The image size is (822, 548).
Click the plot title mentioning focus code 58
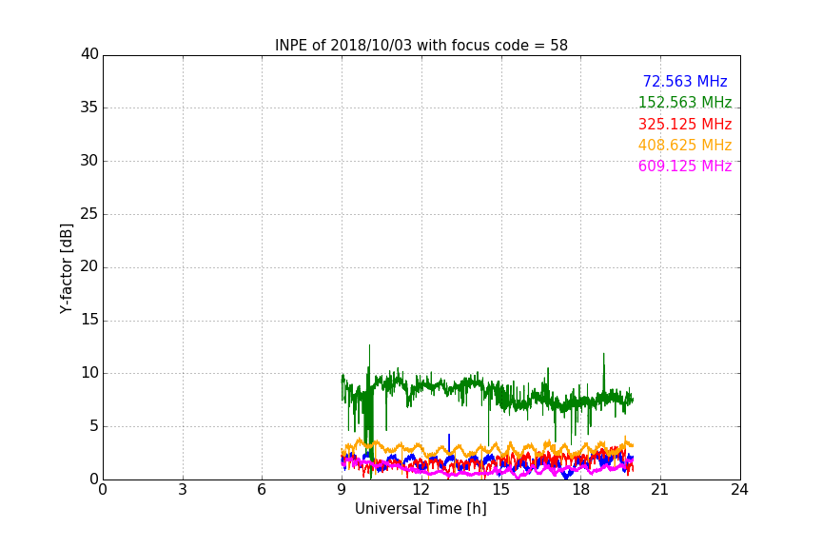(x=421, y=46)
